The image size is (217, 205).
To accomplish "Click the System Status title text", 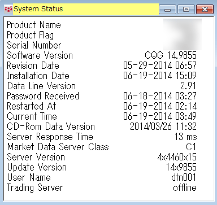I will (x=38, y=9).
